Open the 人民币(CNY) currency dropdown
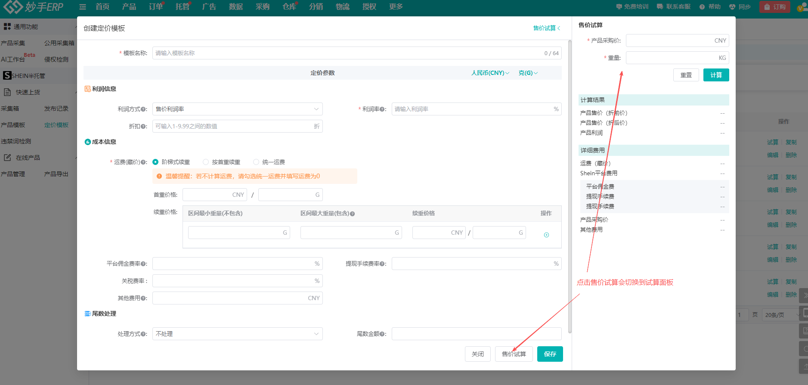Viewport: 808px width, 385px height. pyautogui.click(x=490, y=73)
